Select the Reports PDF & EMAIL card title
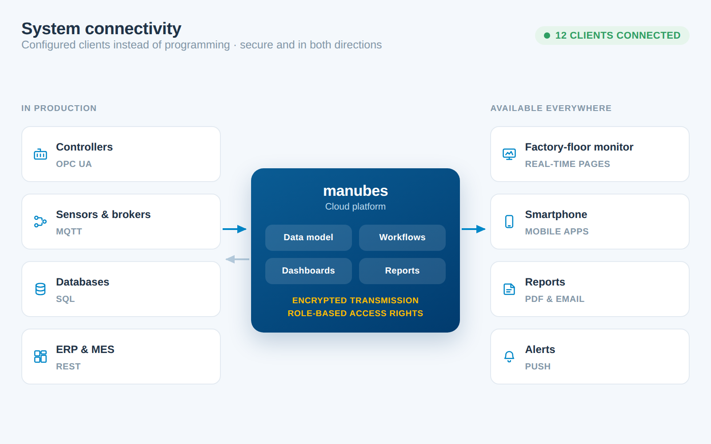The image size is (711, 444). (545, 282)
